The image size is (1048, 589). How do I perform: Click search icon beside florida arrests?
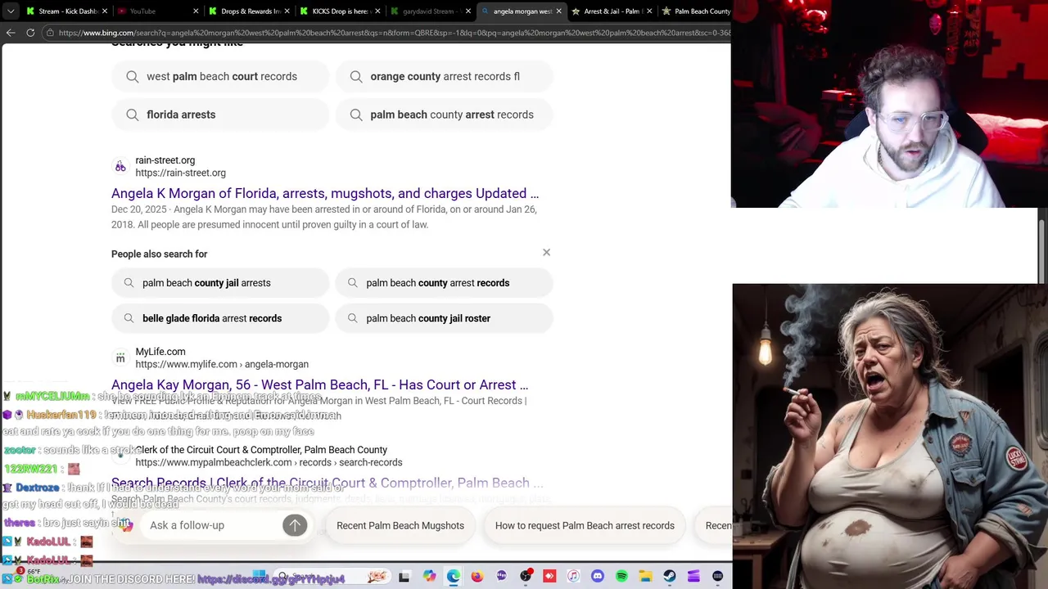click(133, 115)
